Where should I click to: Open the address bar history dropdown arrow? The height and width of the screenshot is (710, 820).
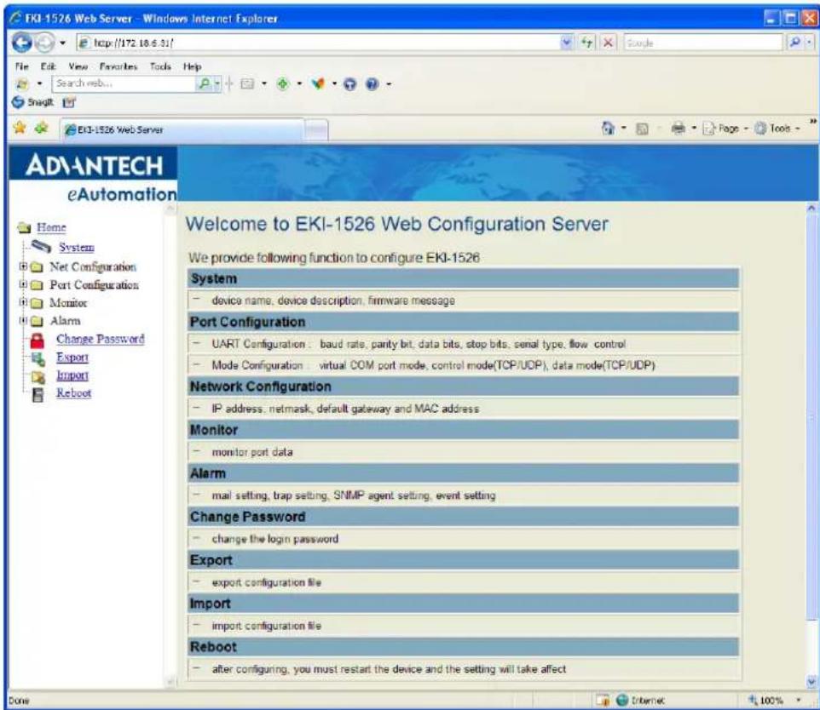pos(567,43)
